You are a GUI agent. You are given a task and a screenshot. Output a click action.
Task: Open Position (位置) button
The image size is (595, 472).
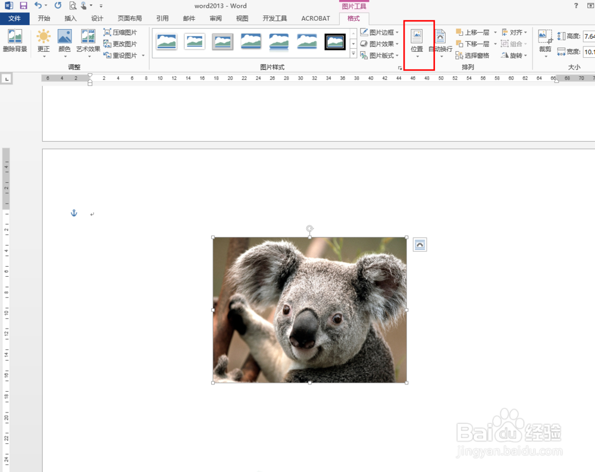(417, 43)
